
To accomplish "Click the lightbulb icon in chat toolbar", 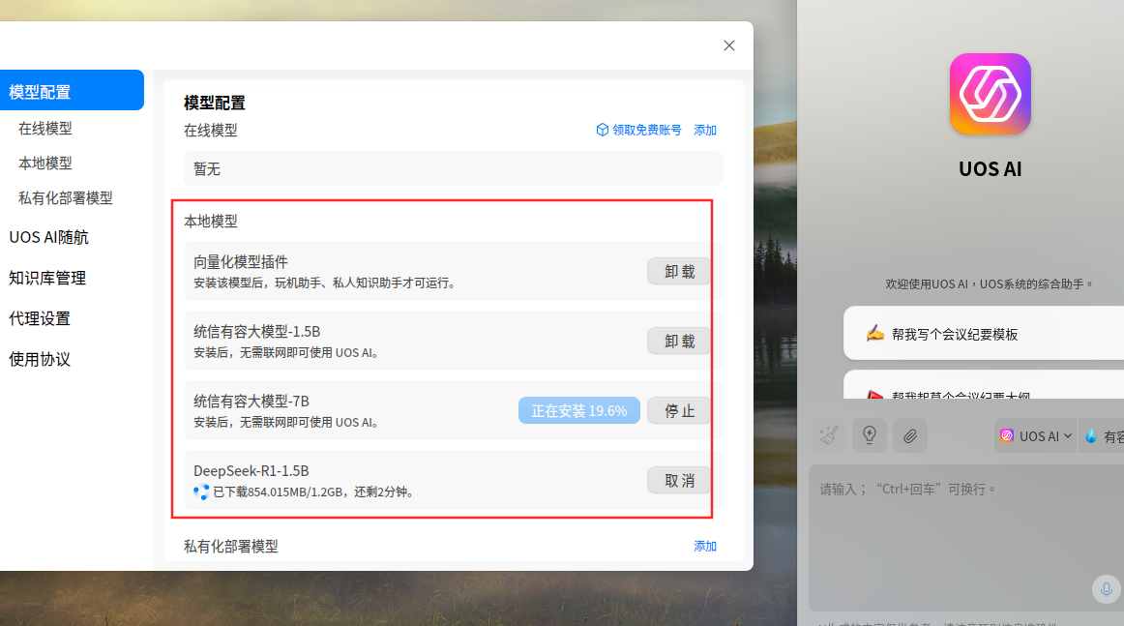I will 870,435.
